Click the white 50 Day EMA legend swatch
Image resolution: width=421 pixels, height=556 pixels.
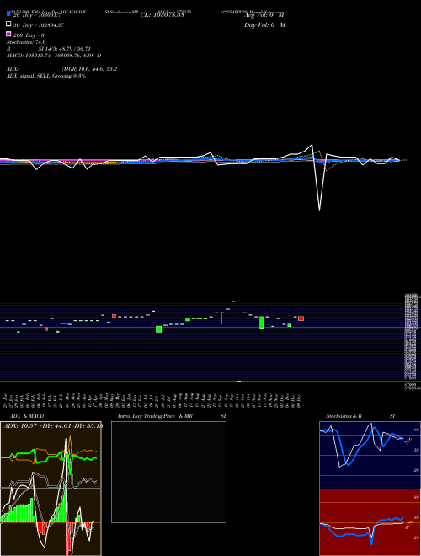pos(8,24)
